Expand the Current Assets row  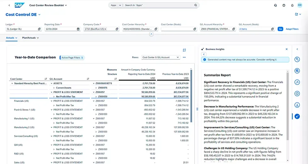coord(54,88)
